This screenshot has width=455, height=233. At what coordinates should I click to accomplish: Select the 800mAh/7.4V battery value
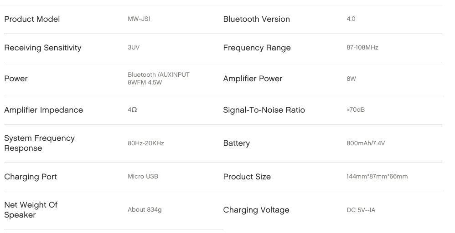[x=366, y=143]
